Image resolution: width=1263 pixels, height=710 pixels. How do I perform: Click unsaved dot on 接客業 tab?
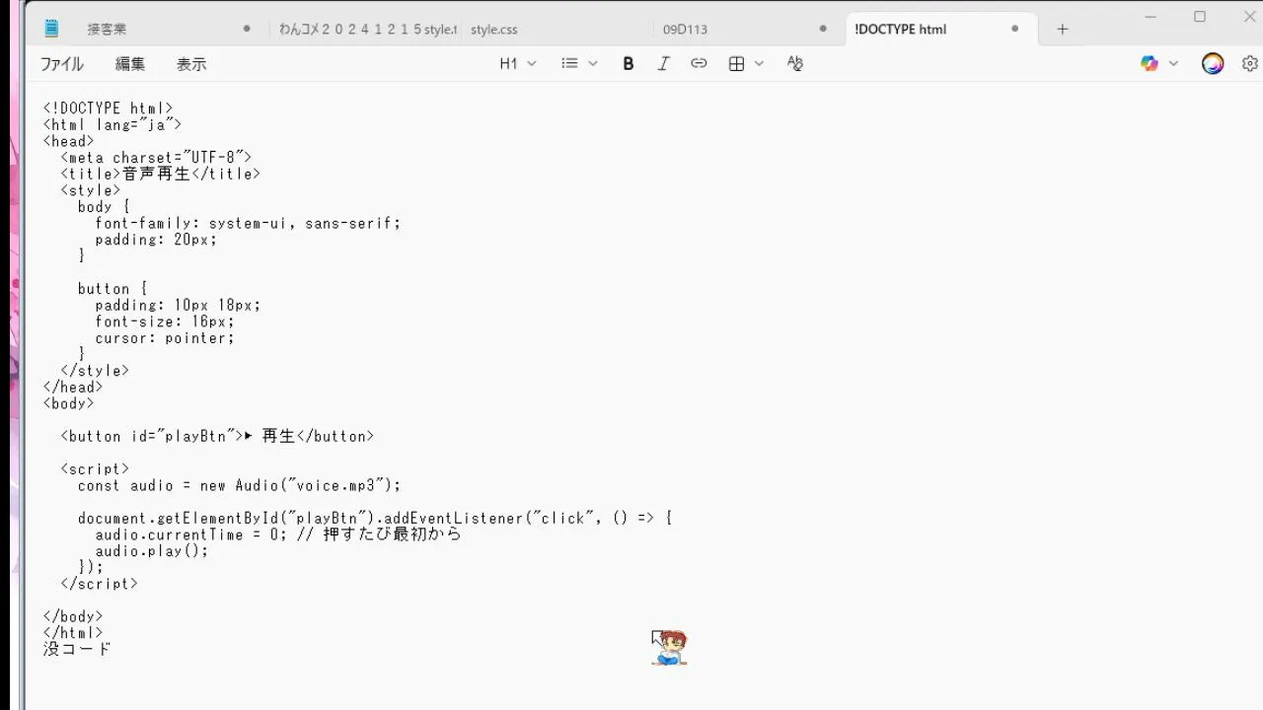point(247,29)
